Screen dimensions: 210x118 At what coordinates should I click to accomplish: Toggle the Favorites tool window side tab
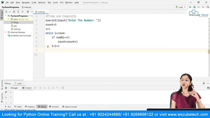click(x=2, y=98)
